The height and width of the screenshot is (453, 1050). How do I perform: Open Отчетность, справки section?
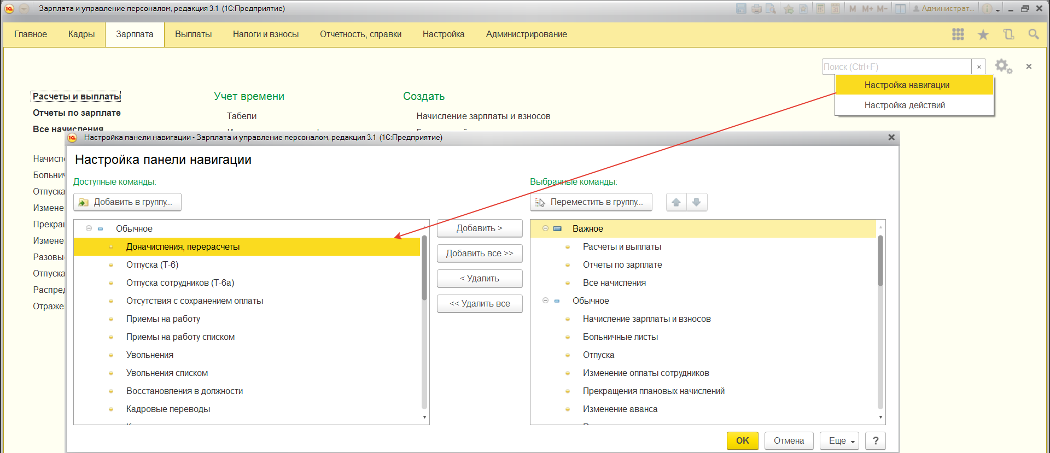click(x=361, y=34)
